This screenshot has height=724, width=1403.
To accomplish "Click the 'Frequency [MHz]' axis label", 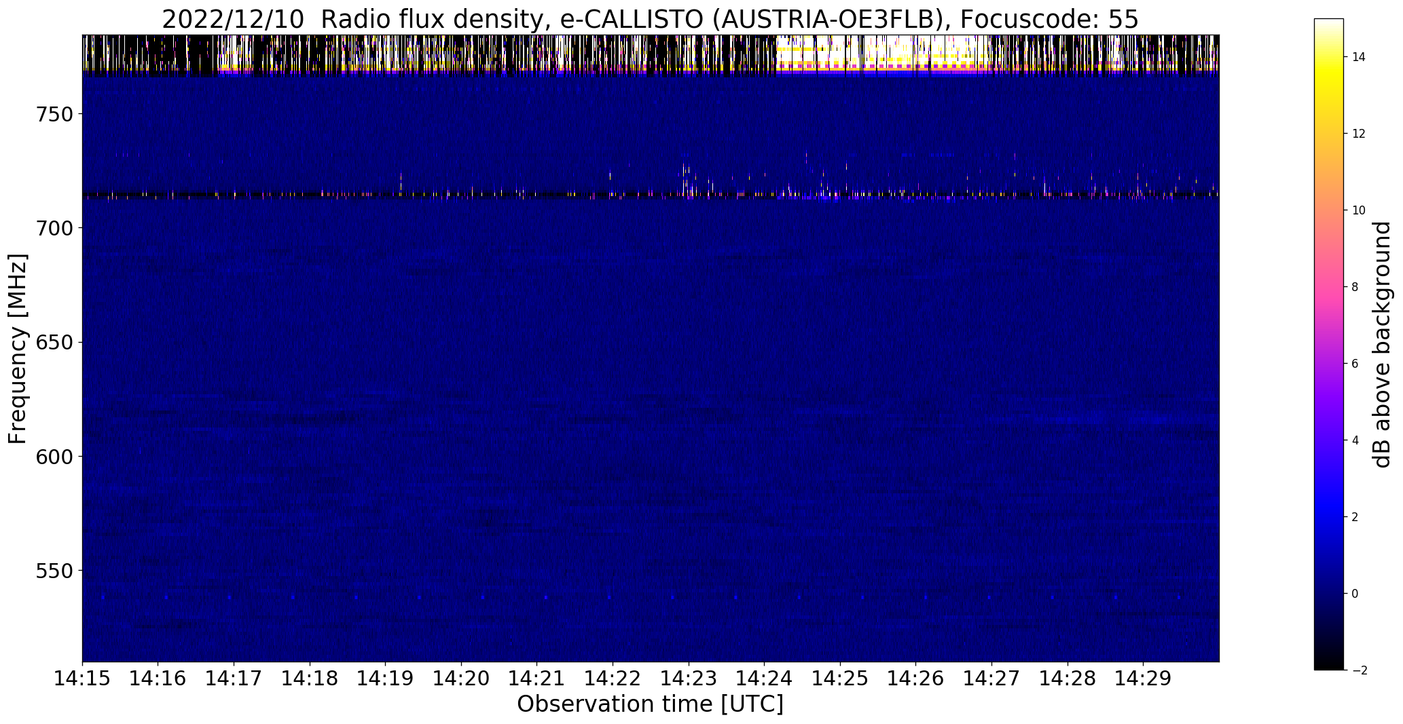I will pos(18,349).
